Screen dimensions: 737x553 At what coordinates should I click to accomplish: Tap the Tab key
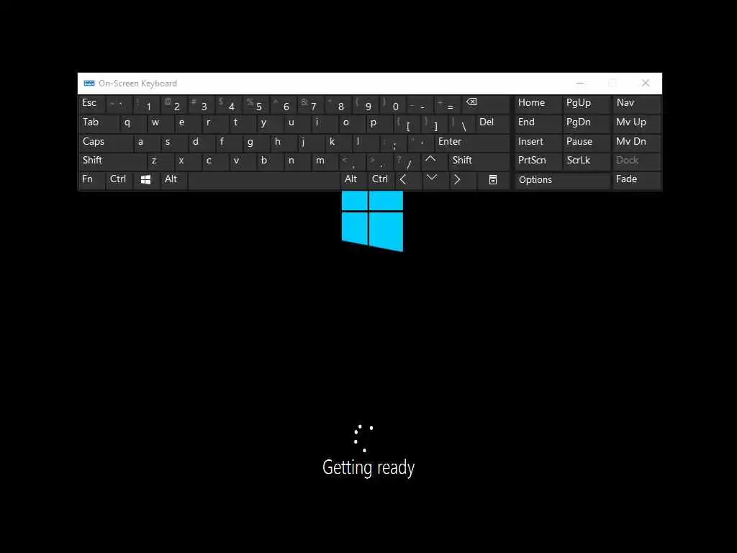click(x=98, y=123)
